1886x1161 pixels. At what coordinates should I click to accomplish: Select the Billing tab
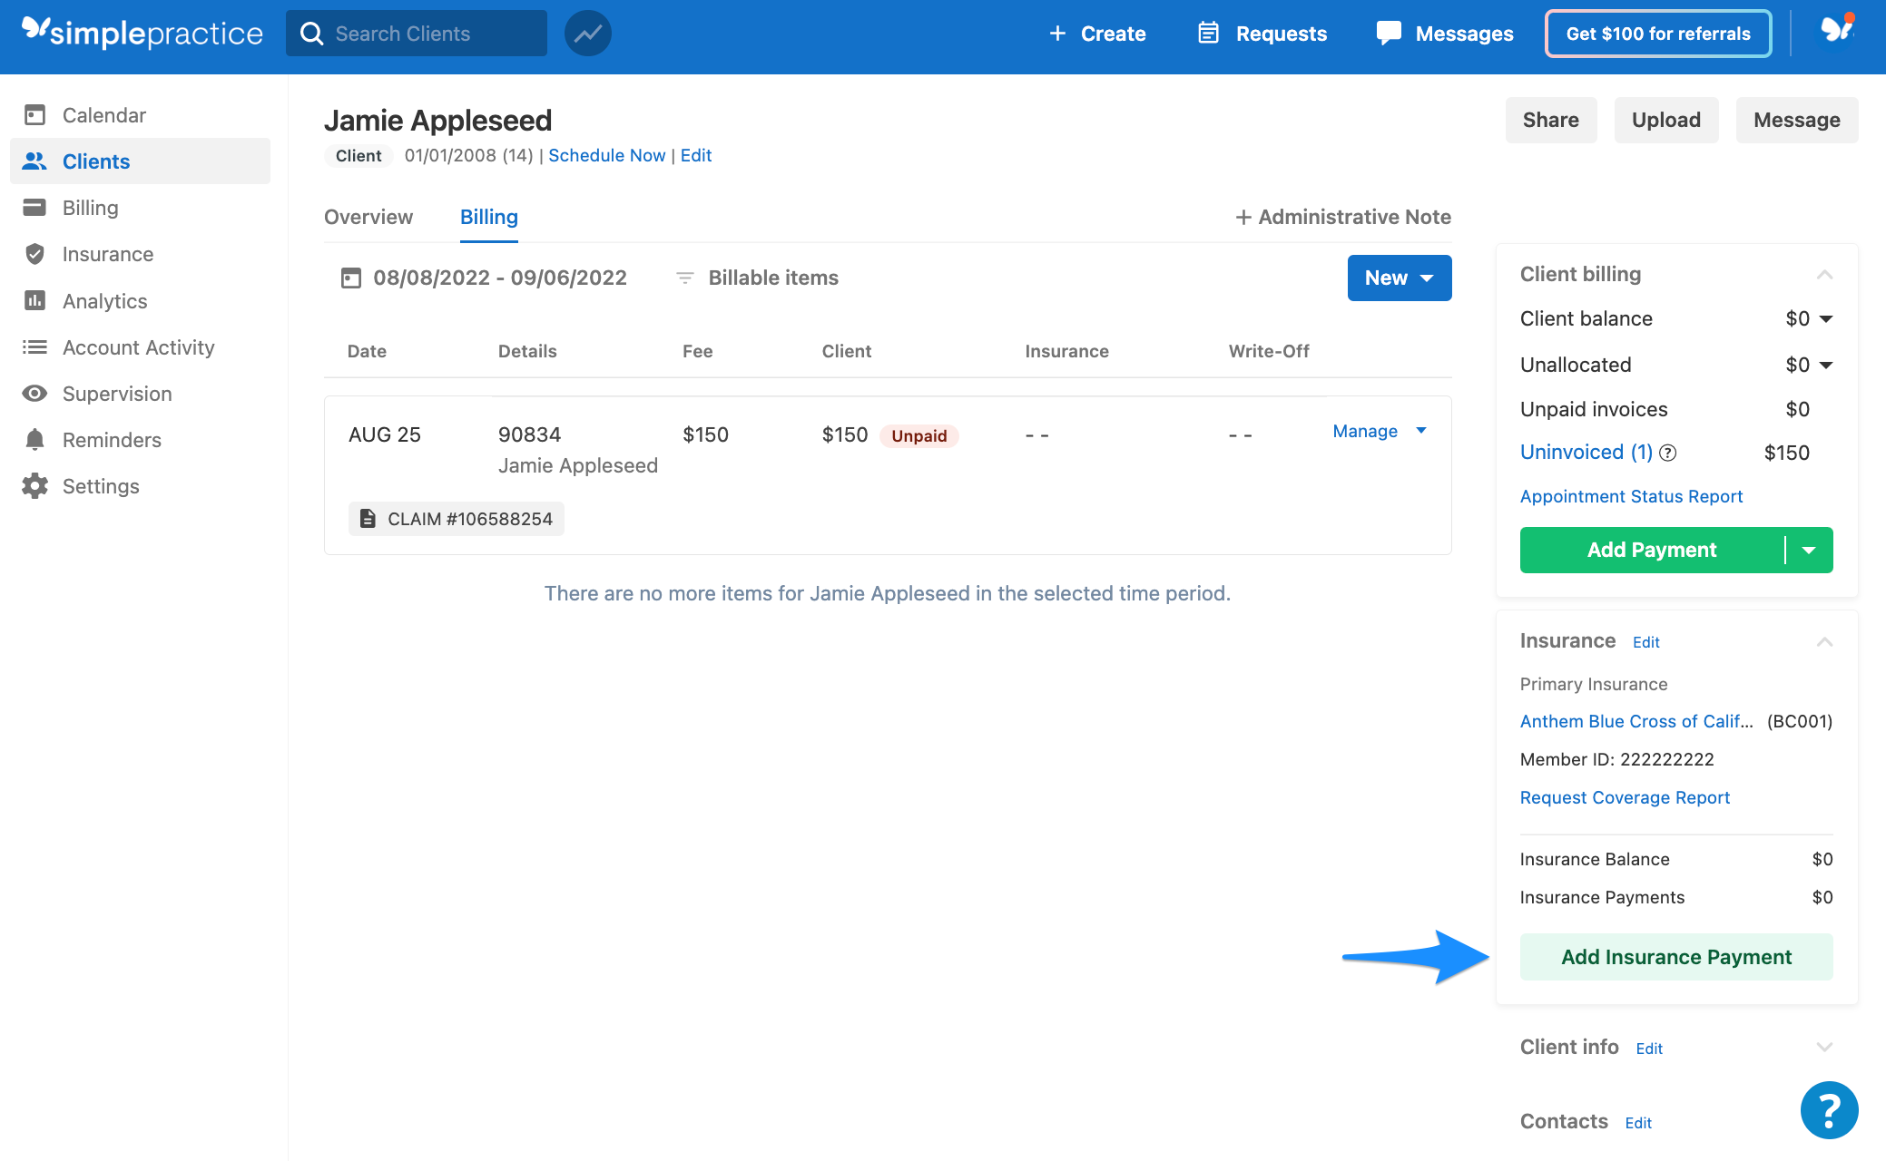pos(489,217)
